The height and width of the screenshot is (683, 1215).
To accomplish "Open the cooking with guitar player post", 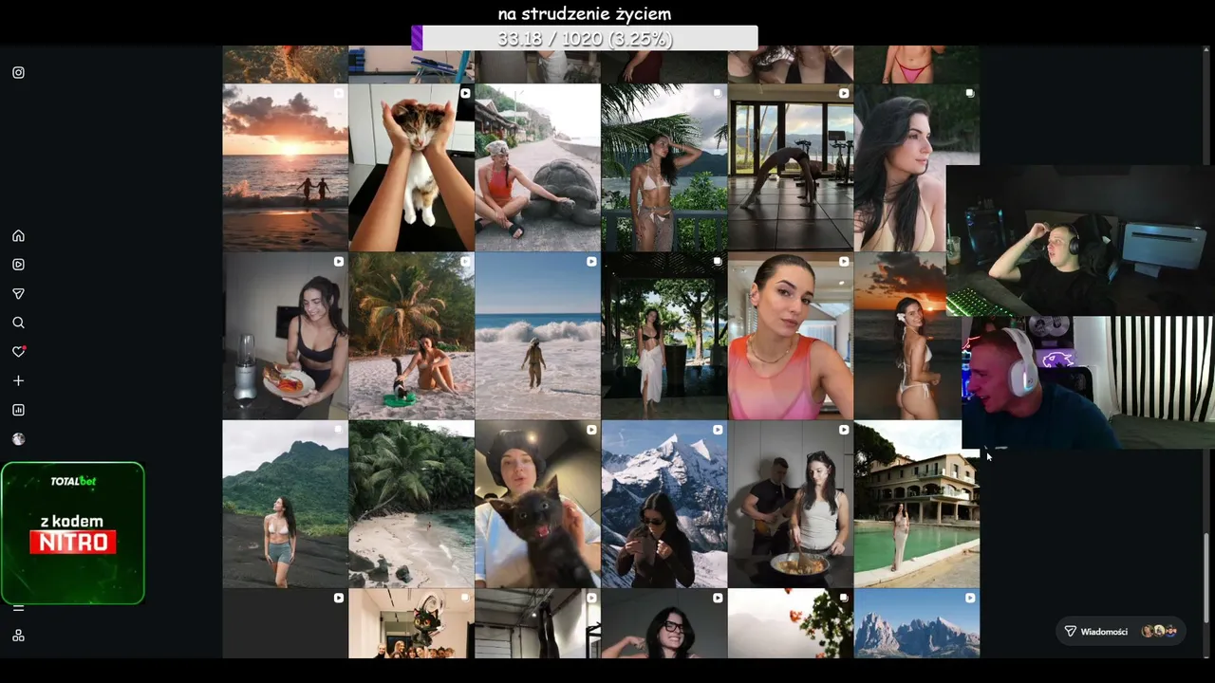I will (790, 505).
